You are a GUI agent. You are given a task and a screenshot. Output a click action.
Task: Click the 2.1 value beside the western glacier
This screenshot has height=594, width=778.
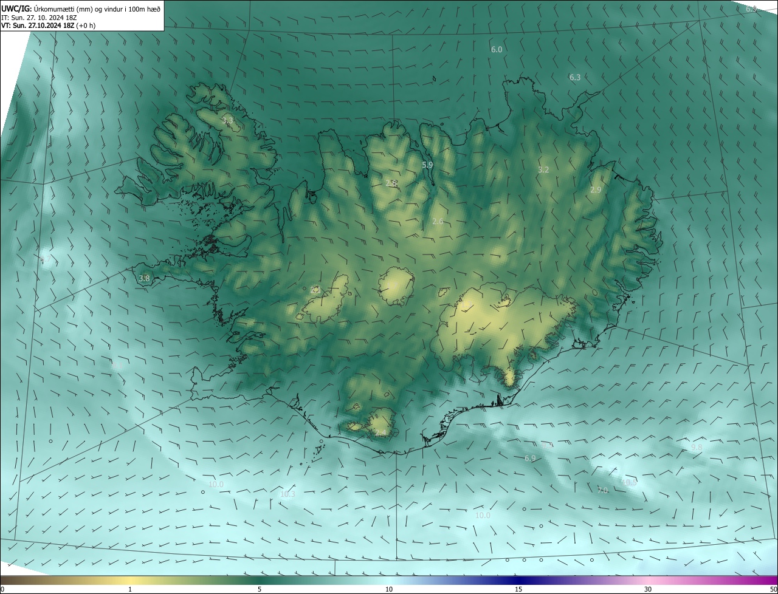314,290
